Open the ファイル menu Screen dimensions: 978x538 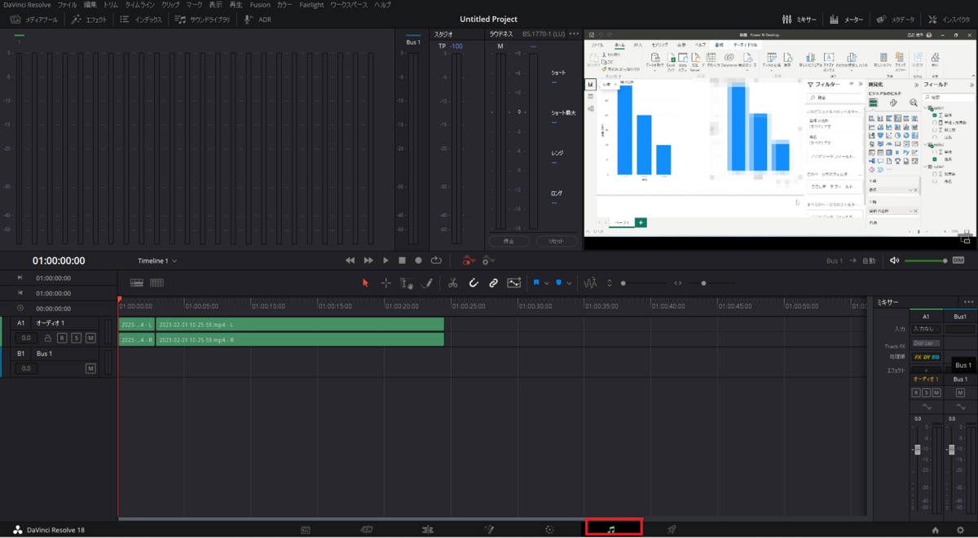(x=67, y=5)
